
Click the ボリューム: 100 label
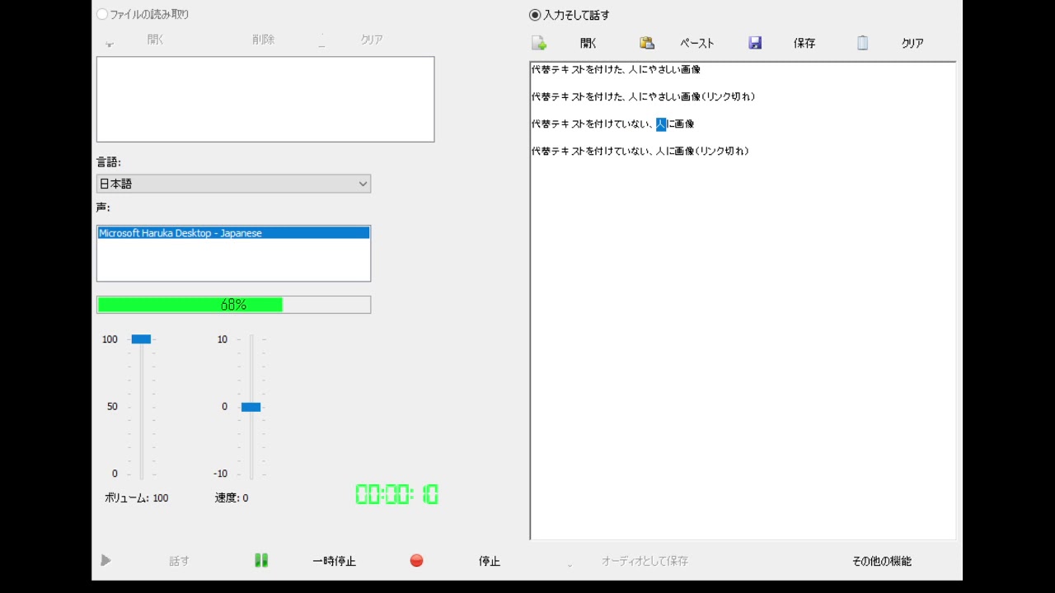click(x=137, y=498)
